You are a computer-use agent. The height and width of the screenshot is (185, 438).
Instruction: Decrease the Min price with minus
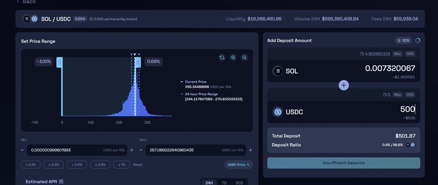pos(22,150)
